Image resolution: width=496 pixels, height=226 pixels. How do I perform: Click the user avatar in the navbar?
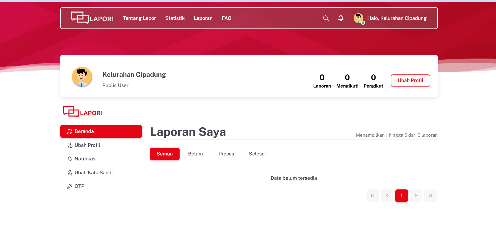[358, 18]
